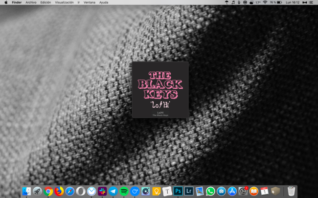Open the vinyl record music app icon
Image resolution: width=318 pixels, height=198 pixels.
(x=146, y=191)
